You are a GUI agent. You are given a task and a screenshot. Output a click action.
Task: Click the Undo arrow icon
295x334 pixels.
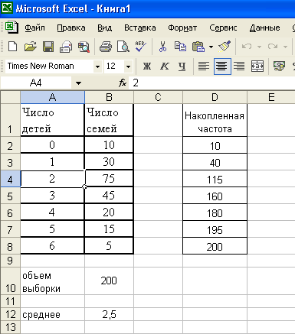(247, 47)
